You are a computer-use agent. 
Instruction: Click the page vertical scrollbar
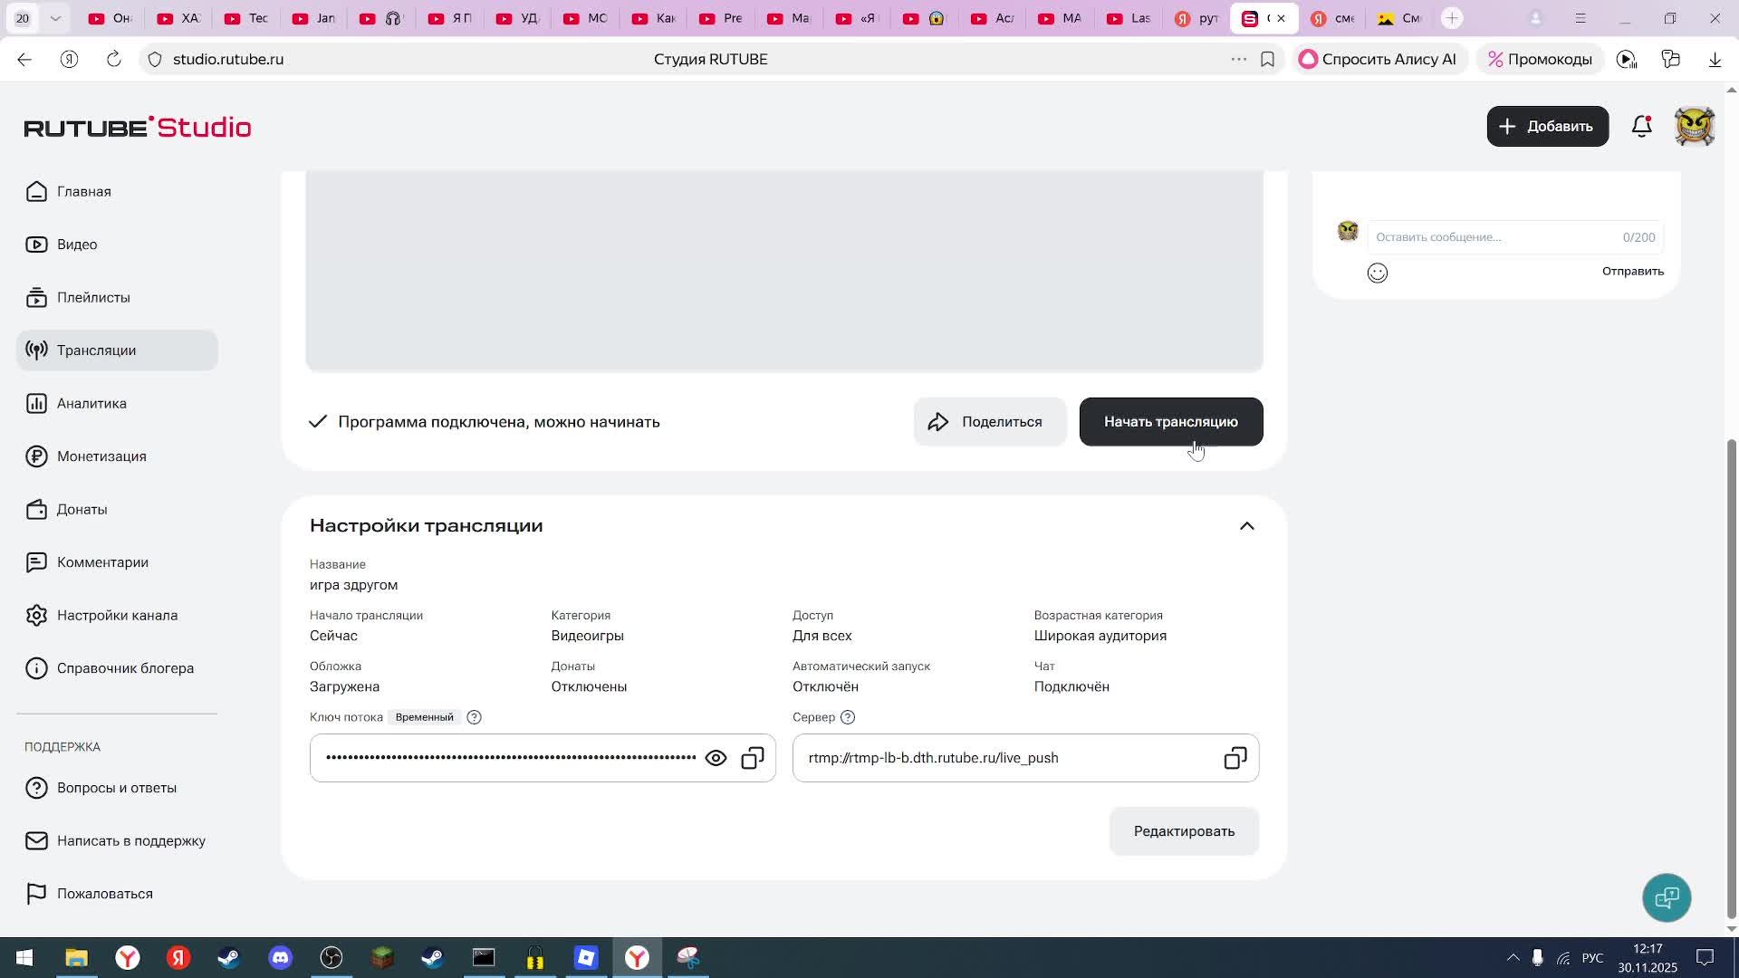click(x=1732, y=679)
